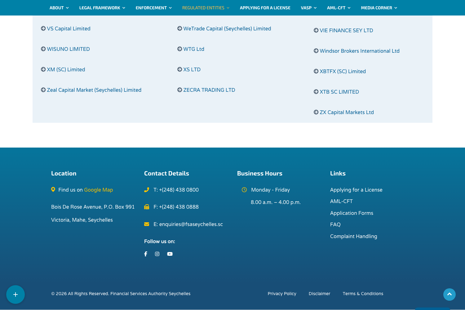Open the XM (SC) Limited entry
The height and width of the screenshot is (310, 465).
[66, 69]
